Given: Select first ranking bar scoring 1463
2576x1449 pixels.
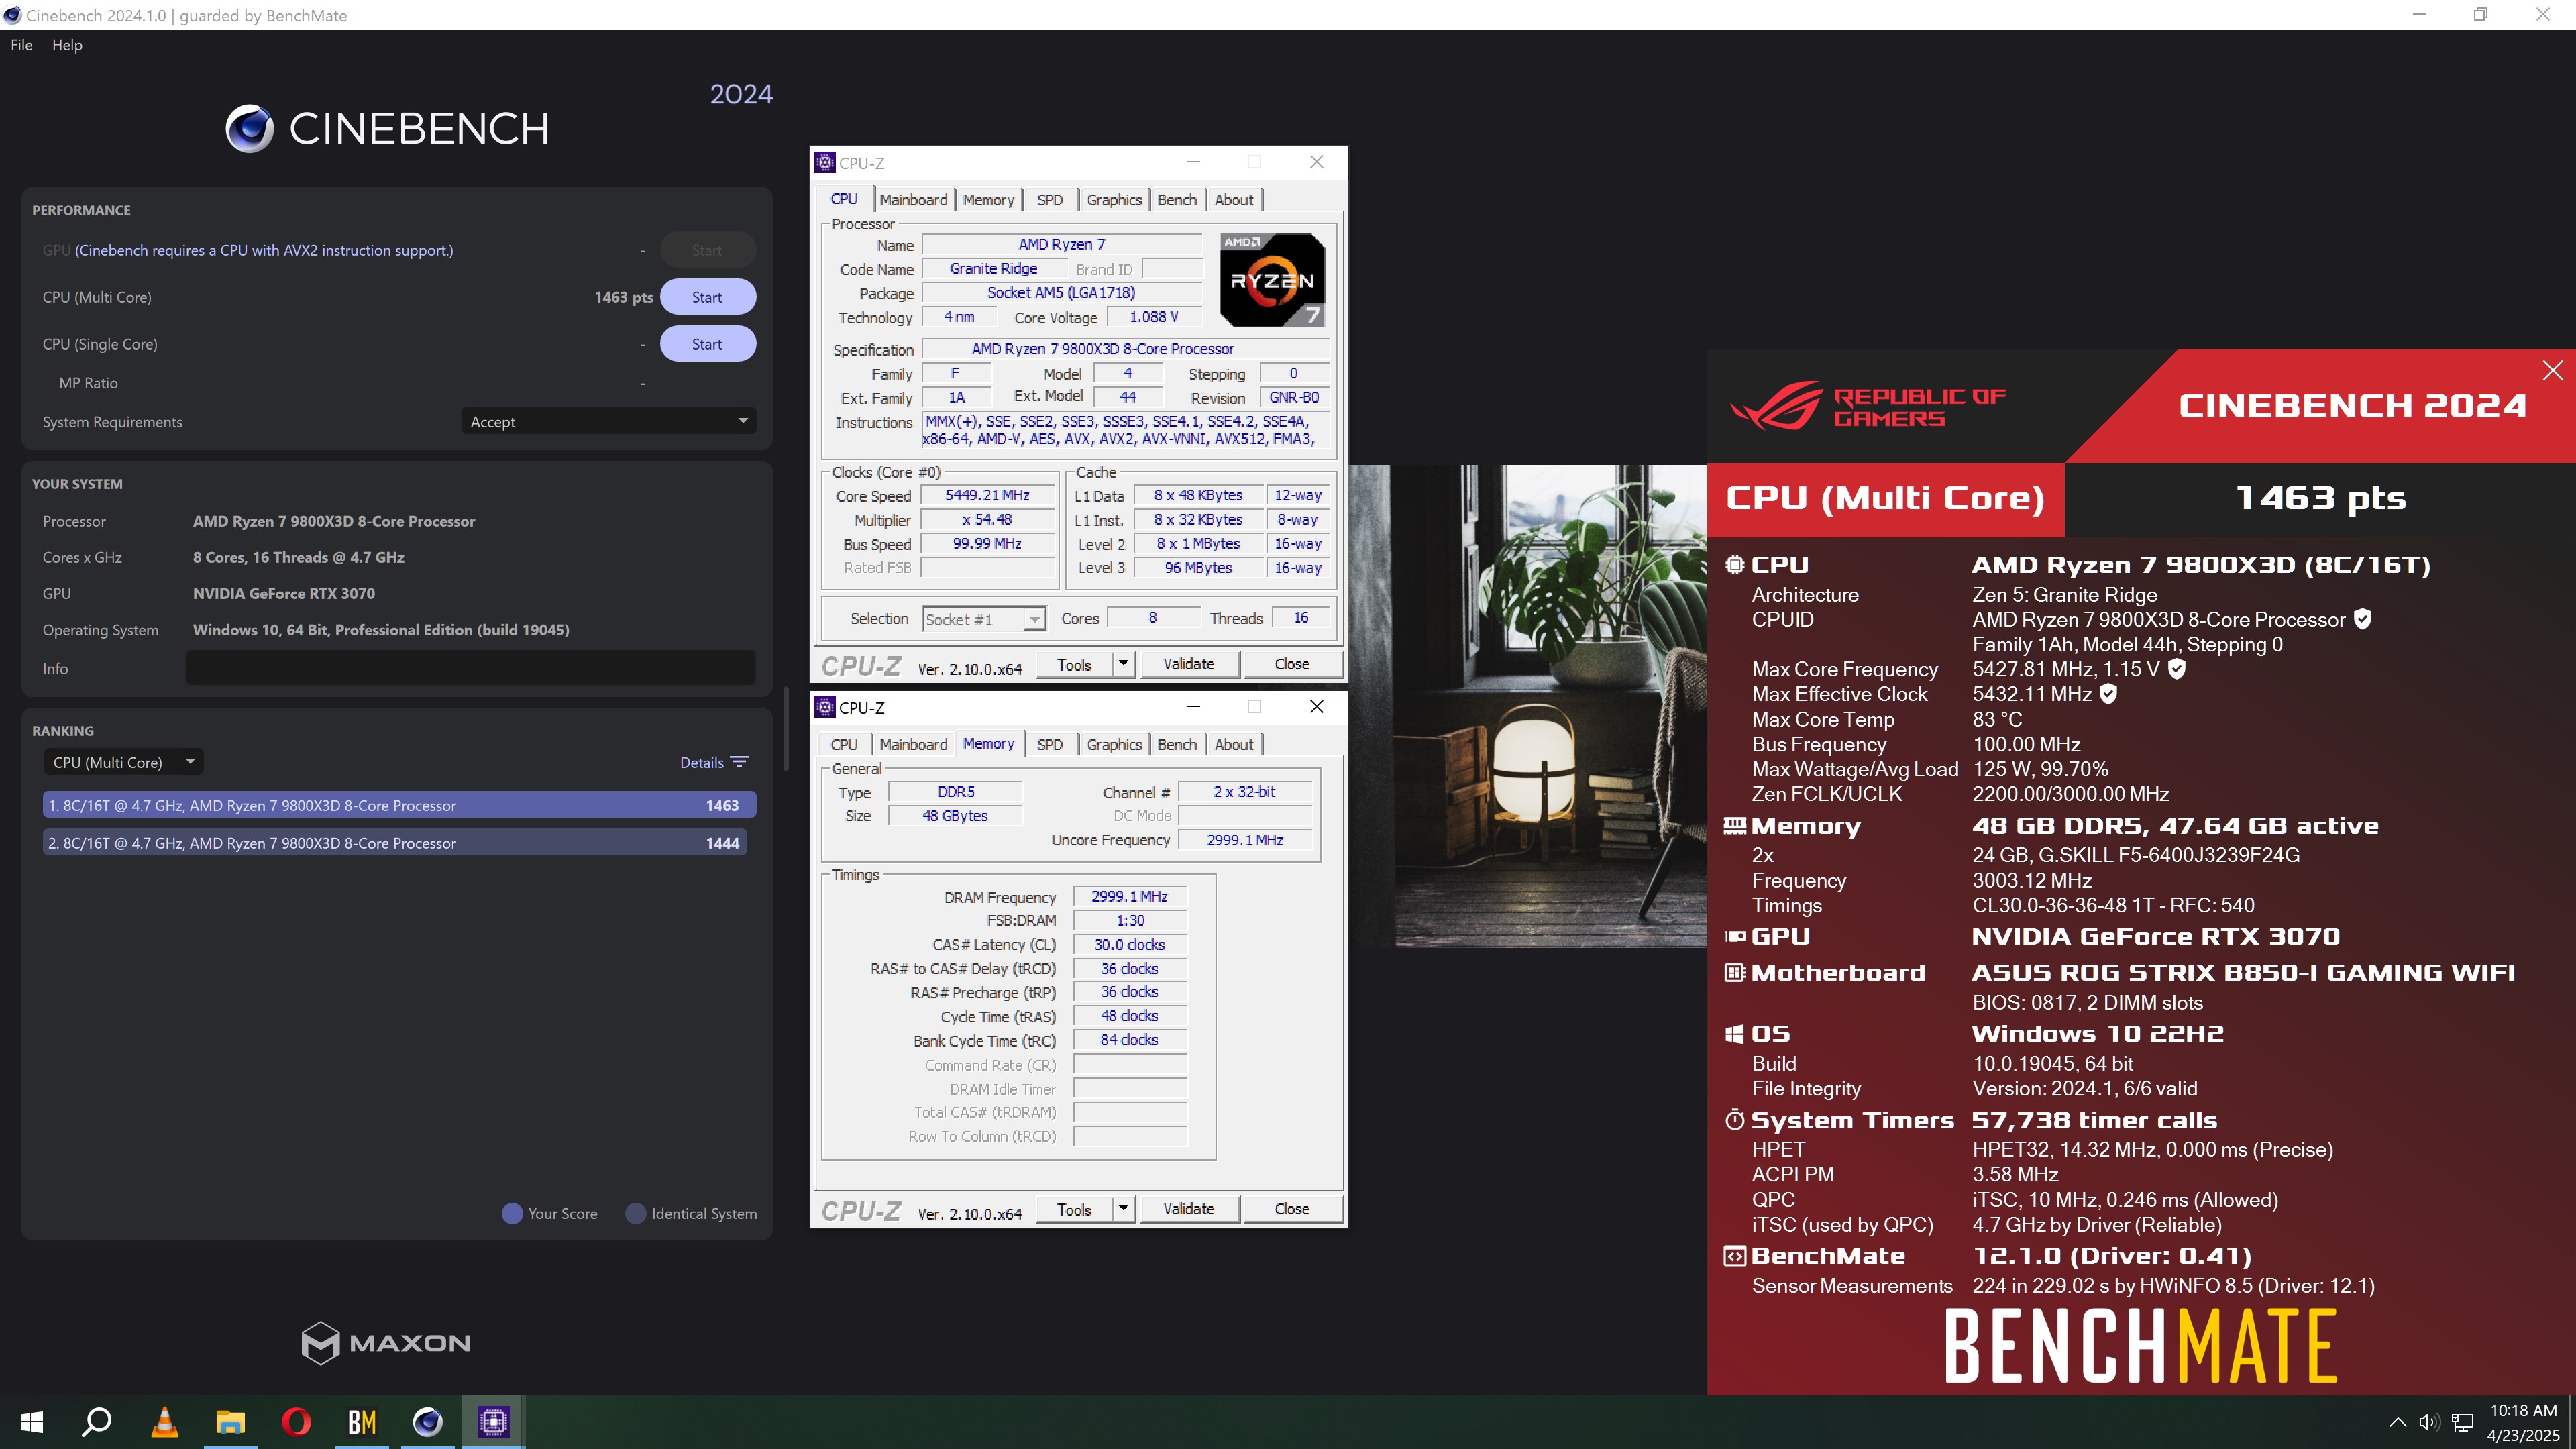Looking at the screenshot, I should coord(399,805).
